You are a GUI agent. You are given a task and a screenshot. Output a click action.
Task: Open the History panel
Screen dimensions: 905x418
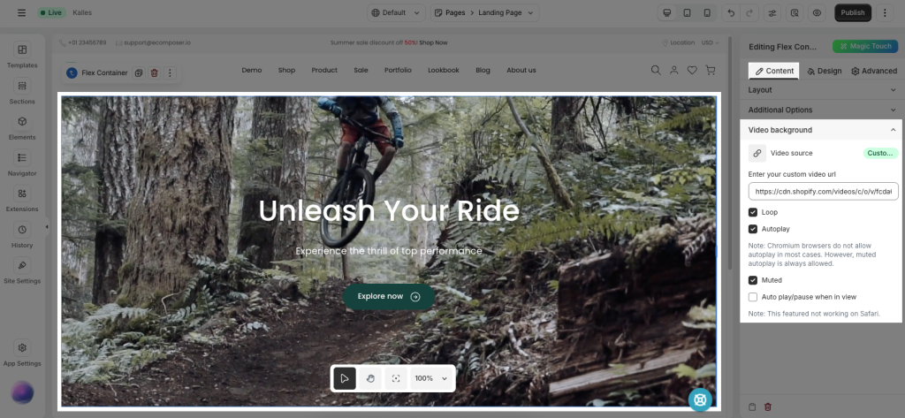22,236
